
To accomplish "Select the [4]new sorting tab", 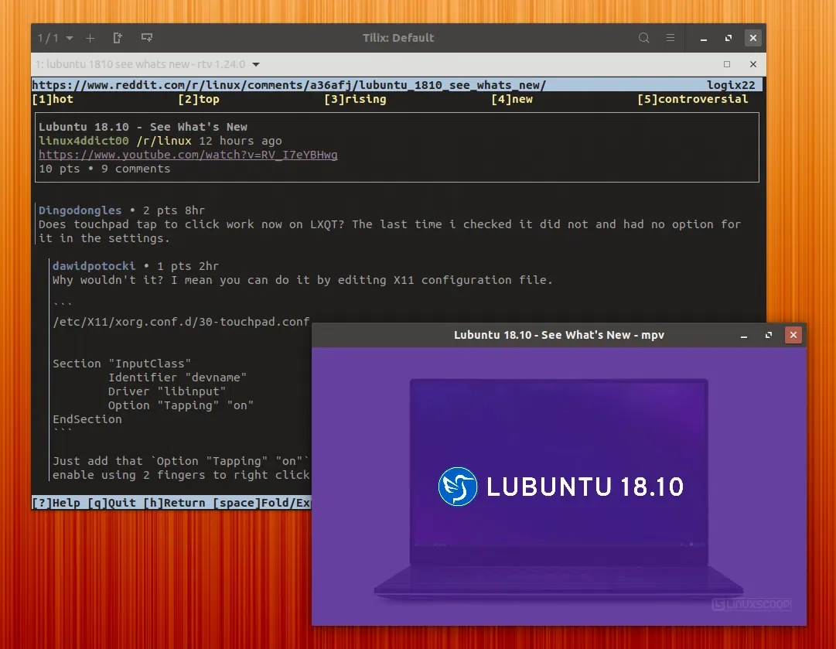I will 512,99.
